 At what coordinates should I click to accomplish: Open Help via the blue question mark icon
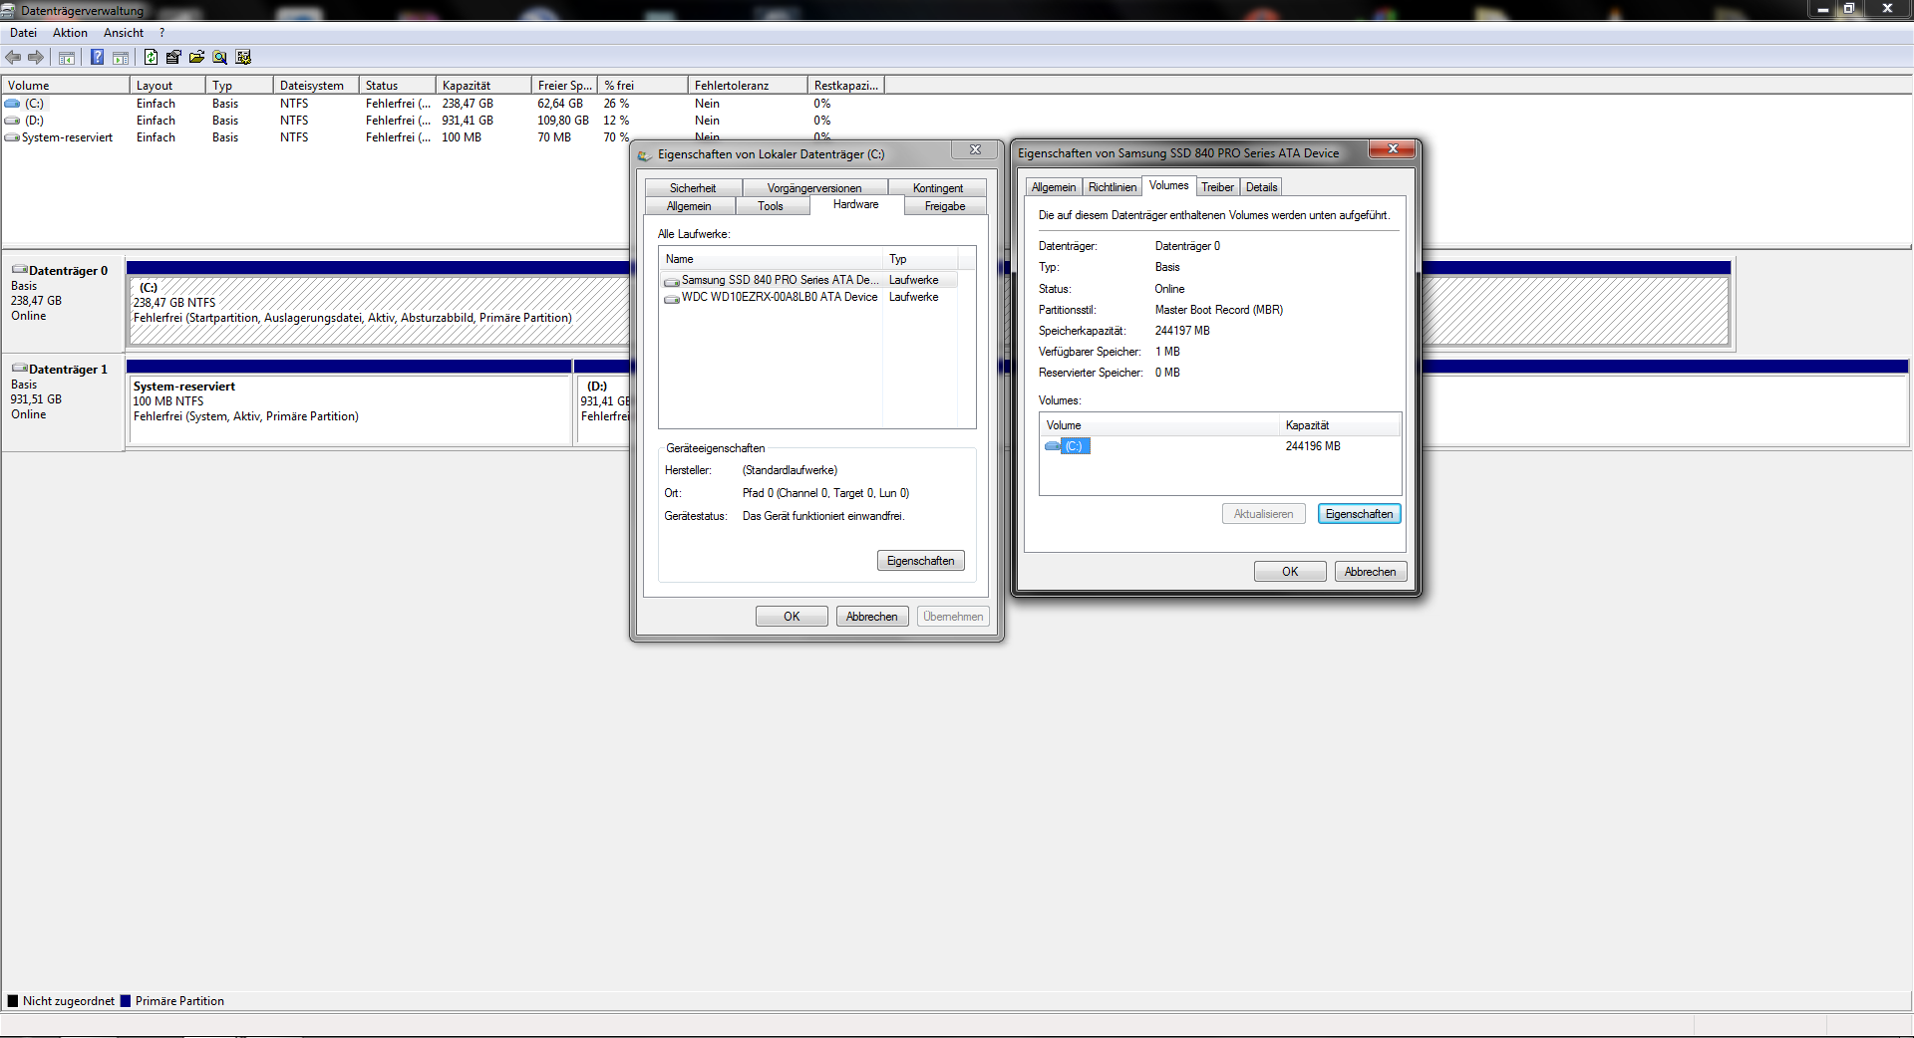pyautogui.click(x=97, y=58)
